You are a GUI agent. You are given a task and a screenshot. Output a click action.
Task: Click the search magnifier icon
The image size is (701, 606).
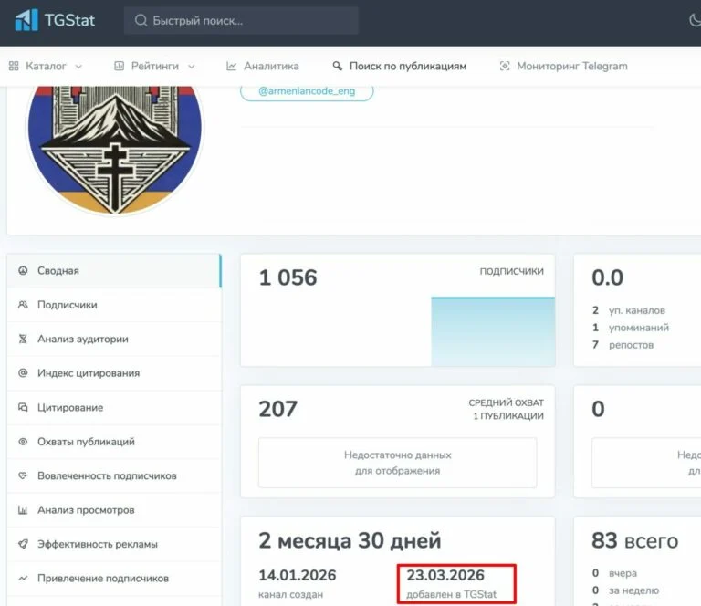click(141, 20)
